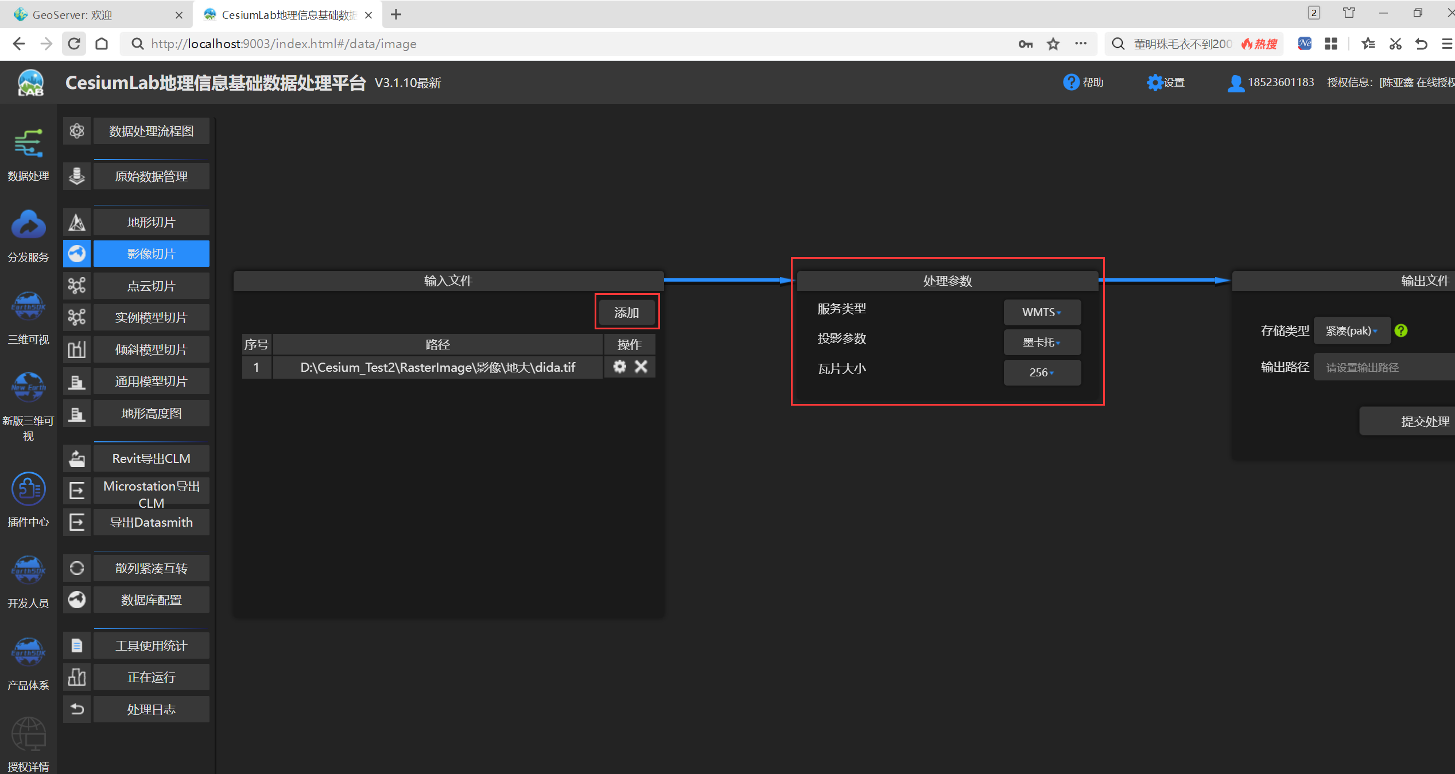Click the icon beside 数据处理流程图
Image resolution: width=1455 pixels, height=774 pixels.
click(x=77, y=131)
